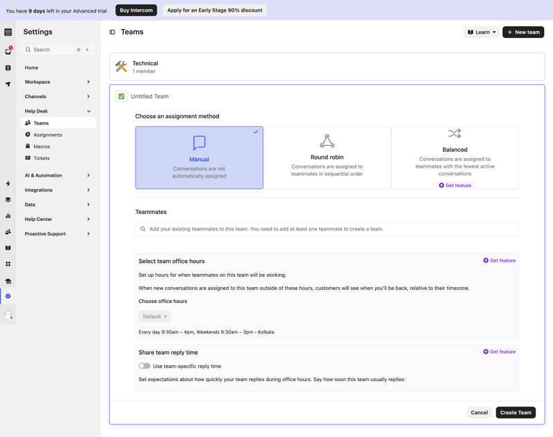Image resolution: width=553 pixels, height=437 pixels.
Task: Expand the Learn dropdown in the header
Action: (x=481, y=32)
